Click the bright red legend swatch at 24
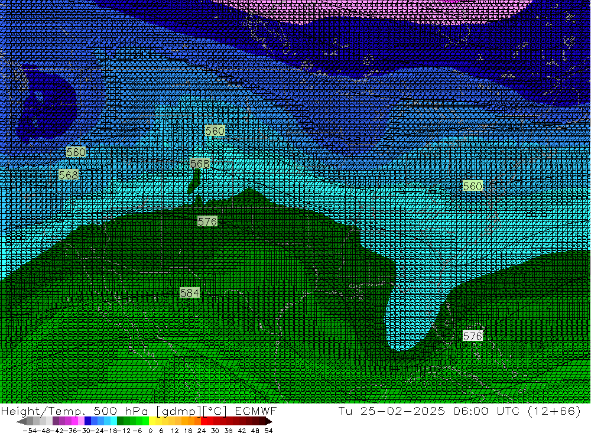Viewport: 591px width, 433px height. click(204, 421)
